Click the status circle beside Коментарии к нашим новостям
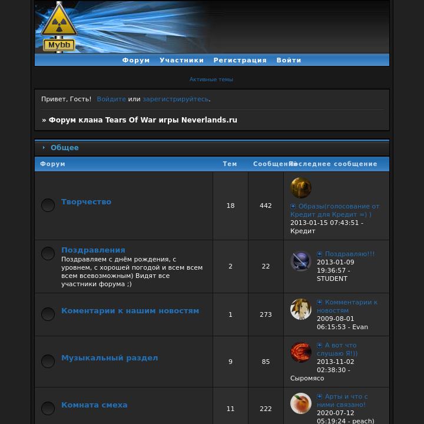The height and width of the screenshot is (424, 424). click(x=48, y=314)
